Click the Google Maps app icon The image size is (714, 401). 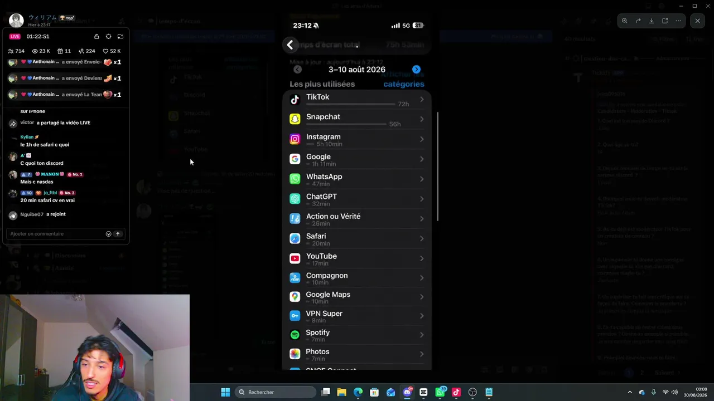295,297
